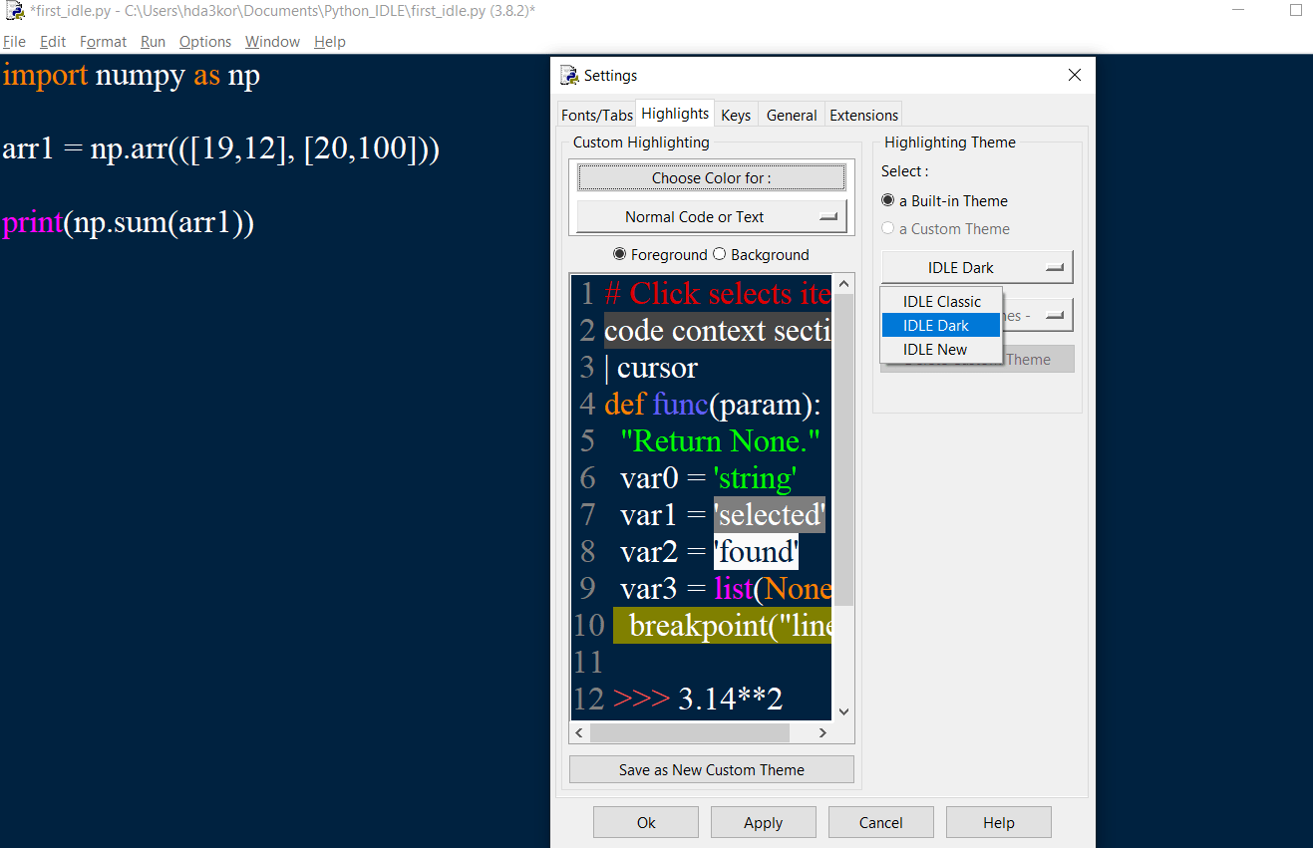
Task: Close the Settings dialog
Action: [1075, 75]
